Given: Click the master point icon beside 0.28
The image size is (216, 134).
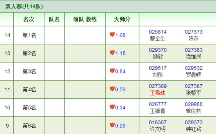Looking at the screenshot, I should [112, 125].
